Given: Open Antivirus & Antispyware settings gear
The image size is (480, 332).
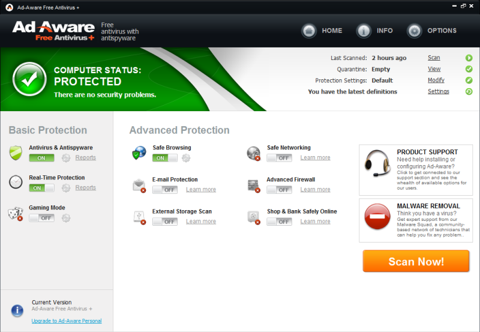Looking at the screenshot, I should (x=66, y=158).
